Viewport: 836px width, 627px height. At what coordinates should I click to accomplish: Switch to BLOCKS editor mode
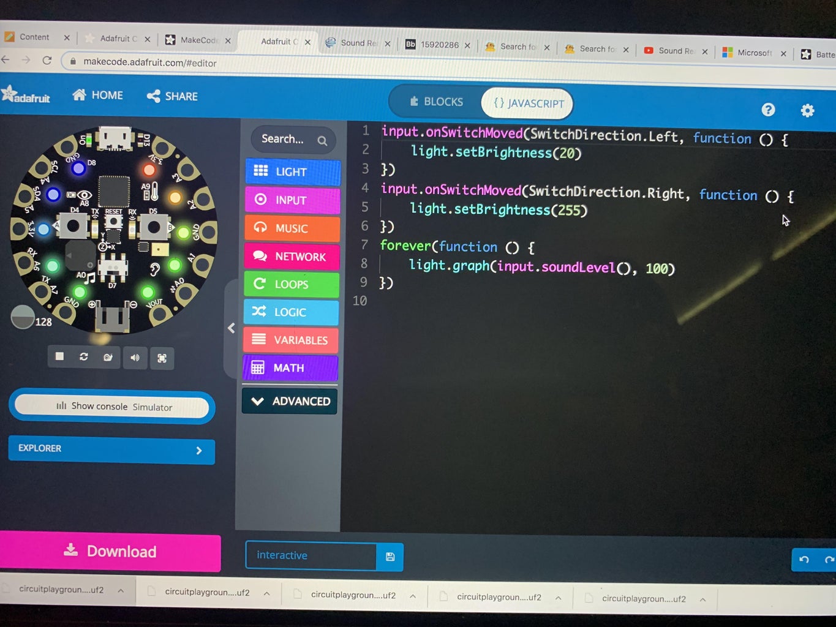click(436, 102)
